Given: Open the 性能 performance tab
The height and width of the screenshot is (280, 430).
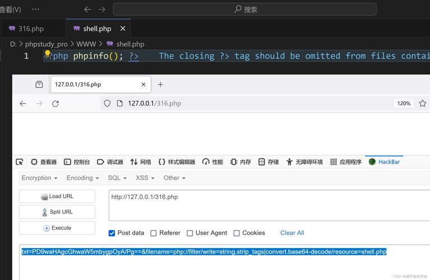Looking at the screenshot, I should click(212, 162).
